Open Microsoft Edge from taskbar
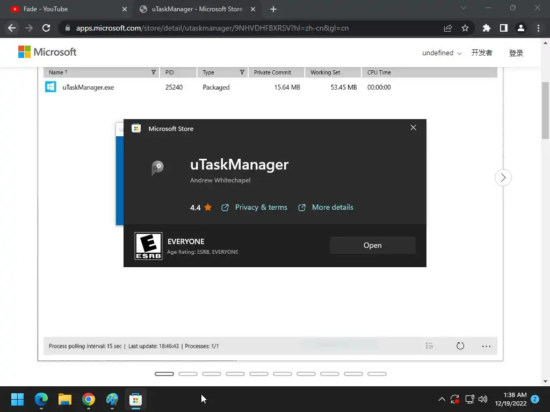The height and width of the screenshot is (412, 550). [x=41, y=399]
